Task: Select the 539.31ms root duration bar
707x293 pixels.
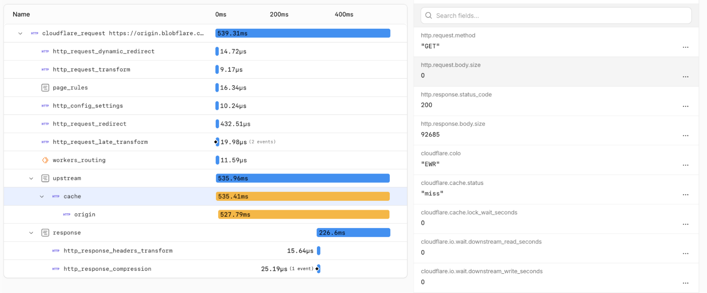Action: click(303, 33)
